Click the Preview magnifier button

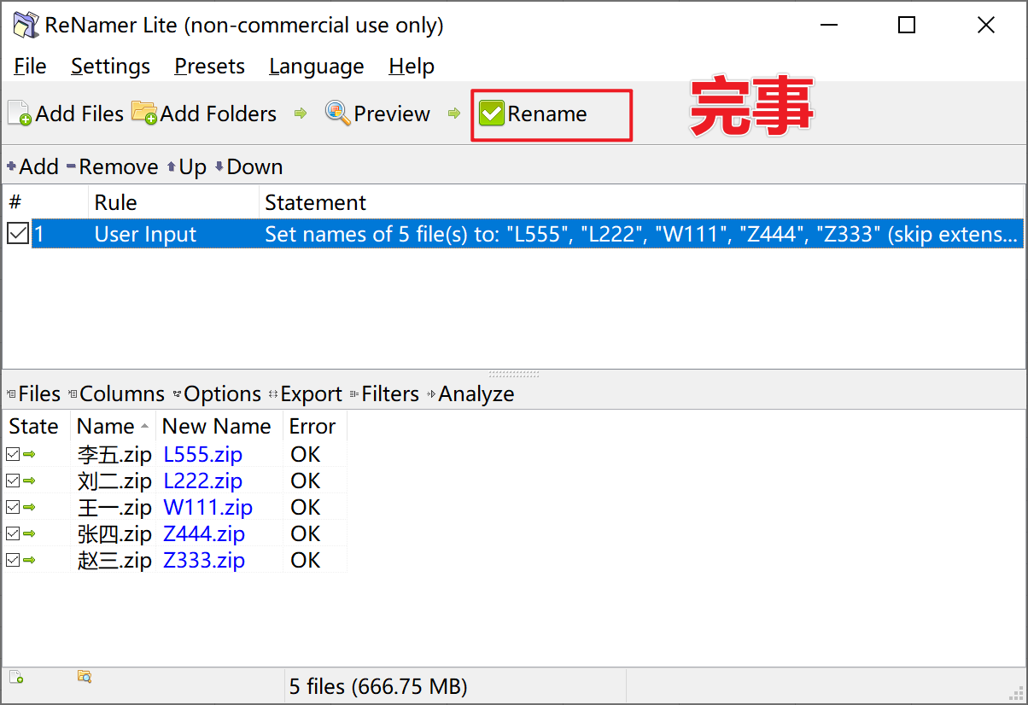[377, 114]
